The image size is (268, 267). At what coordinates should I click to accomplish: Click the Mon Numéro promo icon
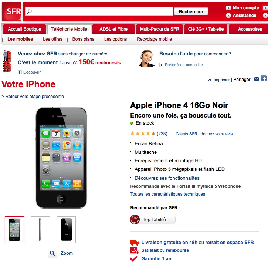(7, 61)
